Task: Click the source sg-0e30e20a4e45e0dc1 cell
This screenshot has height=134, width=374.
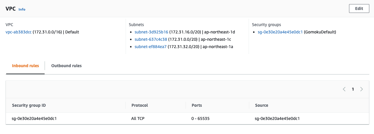Action: [x=279, y=119]
